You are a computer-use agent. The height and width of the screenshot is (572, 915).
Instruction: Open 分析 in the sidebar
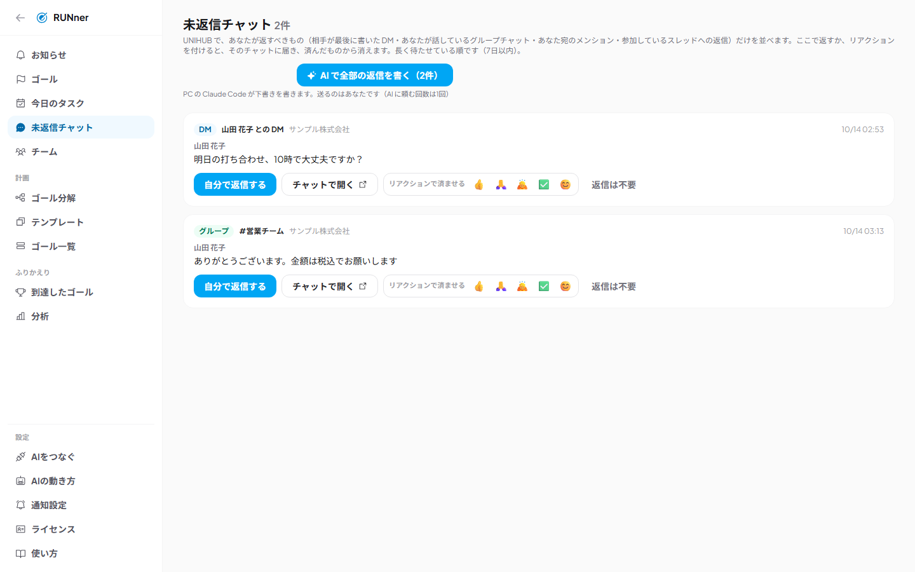click(x=81, y=316)
